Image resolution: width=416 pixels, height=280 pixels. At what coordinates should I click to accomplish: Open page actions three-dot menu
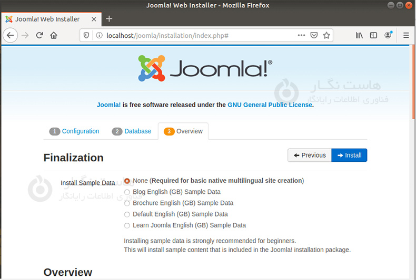(x=301, y=35)
